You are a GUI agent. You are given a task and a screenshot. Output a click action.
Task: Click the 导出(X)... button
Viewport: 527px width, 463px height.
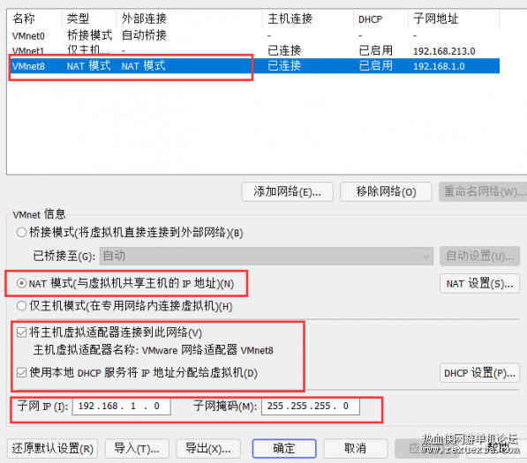208,449
